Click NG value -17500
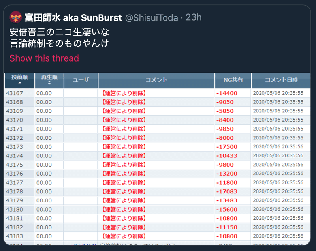The width and height of the screenshot is (316, 251). [x=227, y=147]
